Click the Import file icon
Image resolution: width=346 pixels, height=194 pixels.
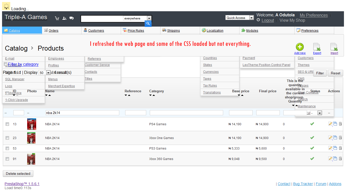[x=334, y=47]
